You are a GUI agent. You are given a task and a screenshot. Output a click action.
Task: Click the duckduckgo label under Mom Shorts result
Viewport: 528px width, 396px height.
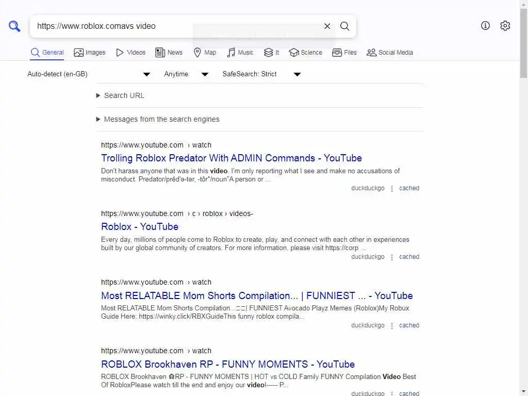(x=368, y=326)
